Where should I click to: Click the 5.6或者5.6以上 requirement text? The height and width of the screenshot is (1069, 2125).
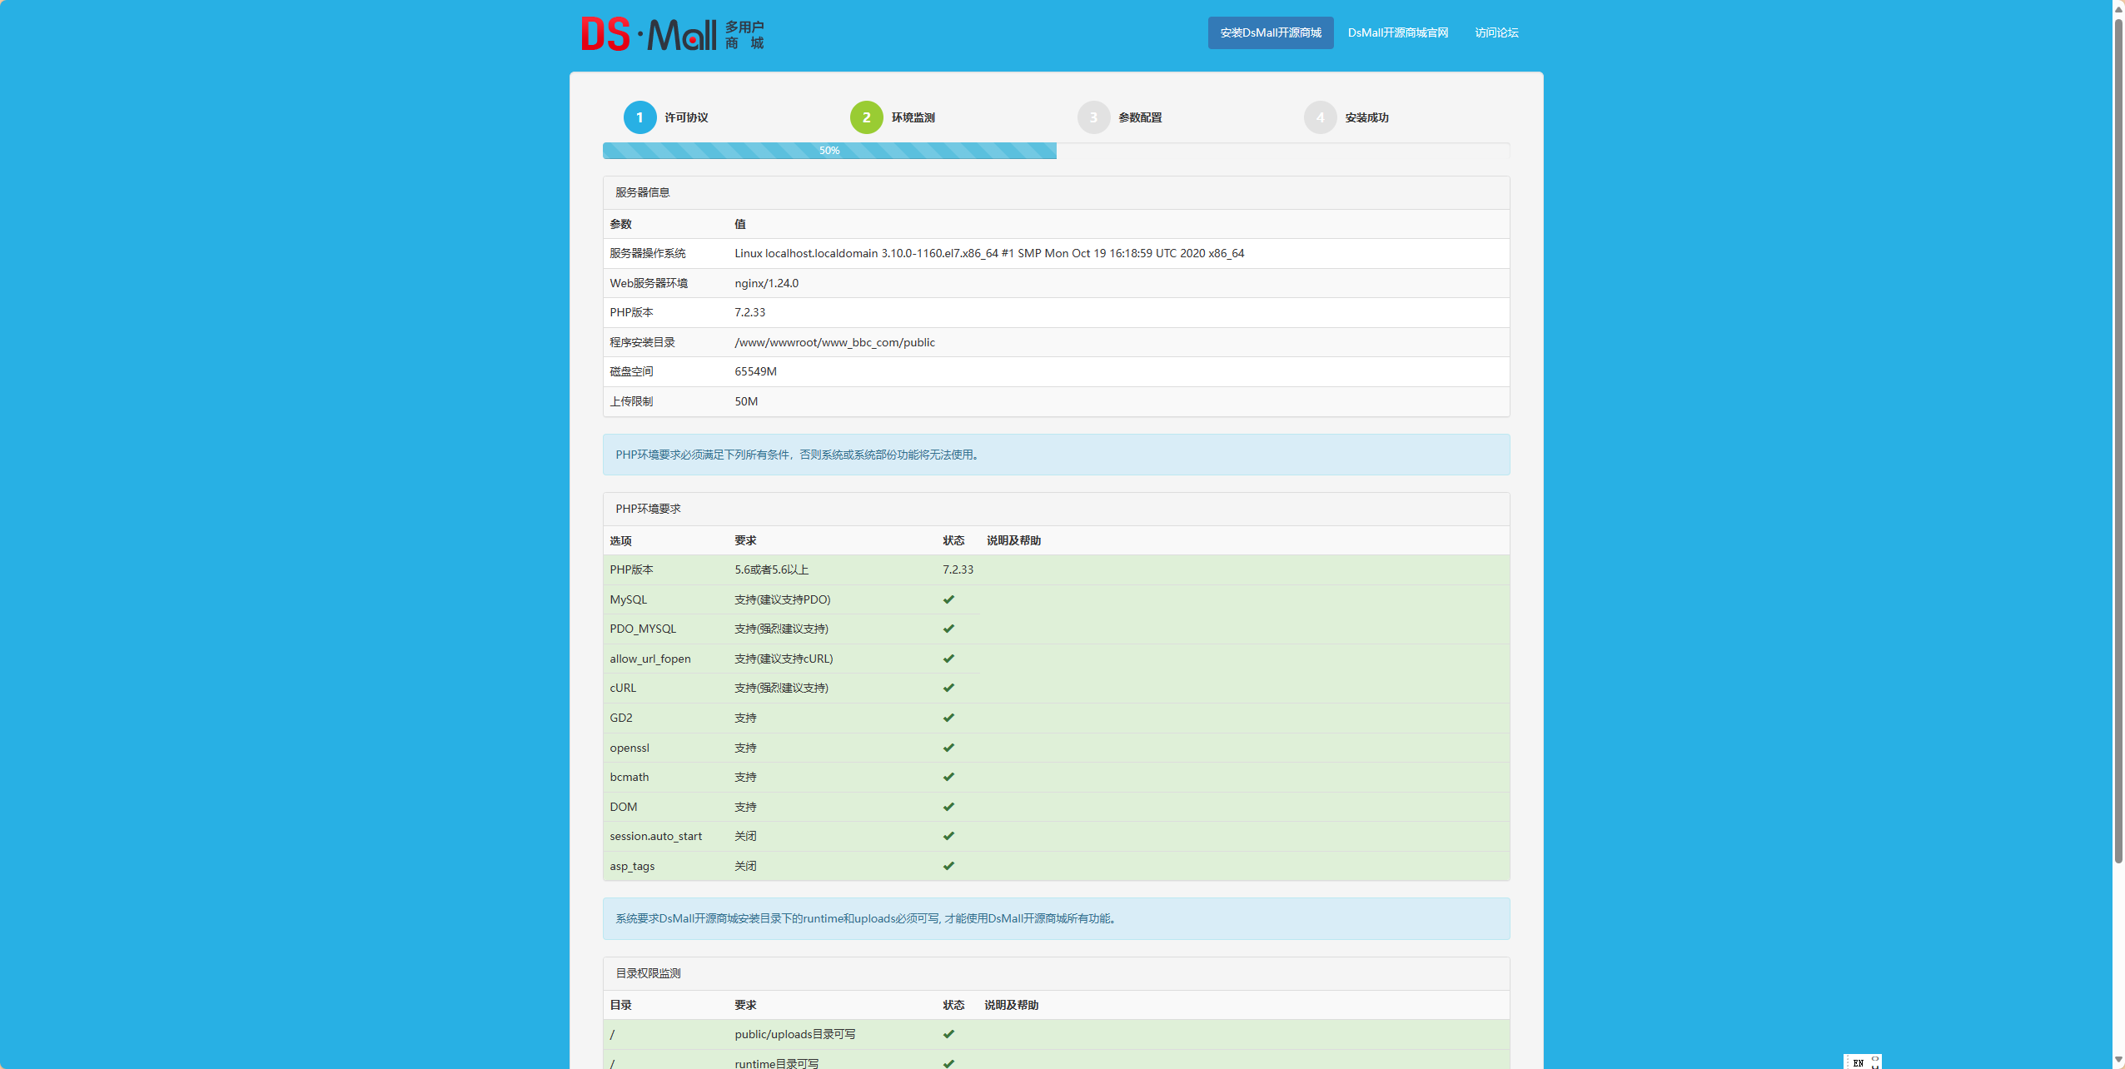(x=771, y=569)
